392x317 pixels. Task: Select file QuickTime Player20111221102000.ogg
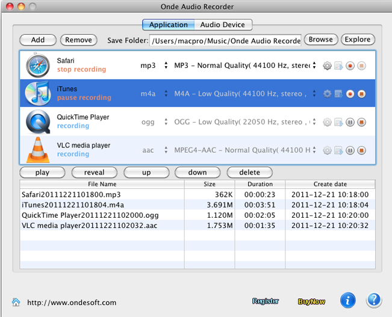click(x=90, y=215)
